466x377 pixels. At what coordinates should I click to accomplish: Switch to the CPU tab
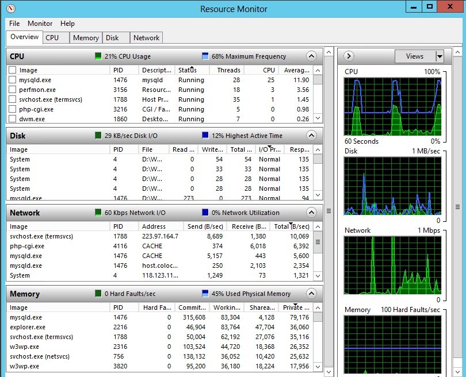(x=56, y=38)
